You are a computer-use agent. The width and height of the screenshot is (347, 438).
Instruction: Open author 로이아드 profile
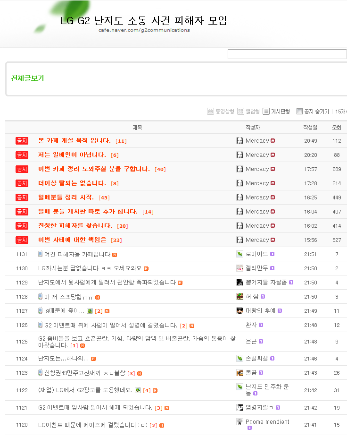[256, 254]
